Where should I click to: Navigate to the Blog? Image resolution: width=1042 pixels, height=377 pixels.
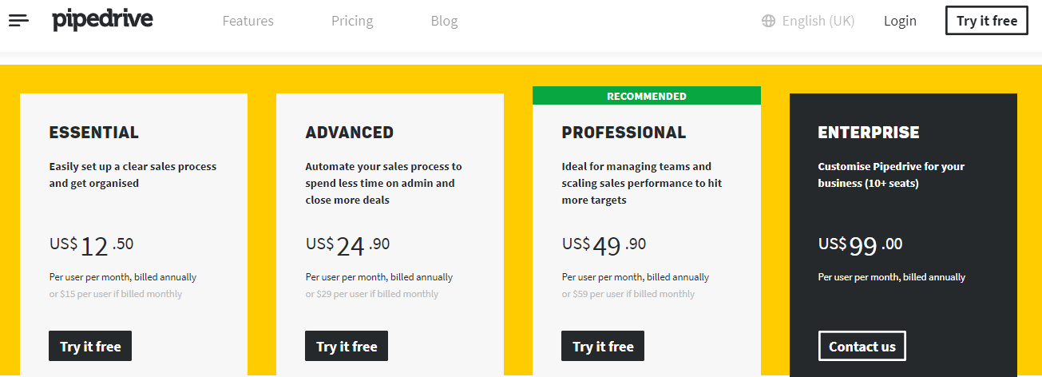pos(444,22)
